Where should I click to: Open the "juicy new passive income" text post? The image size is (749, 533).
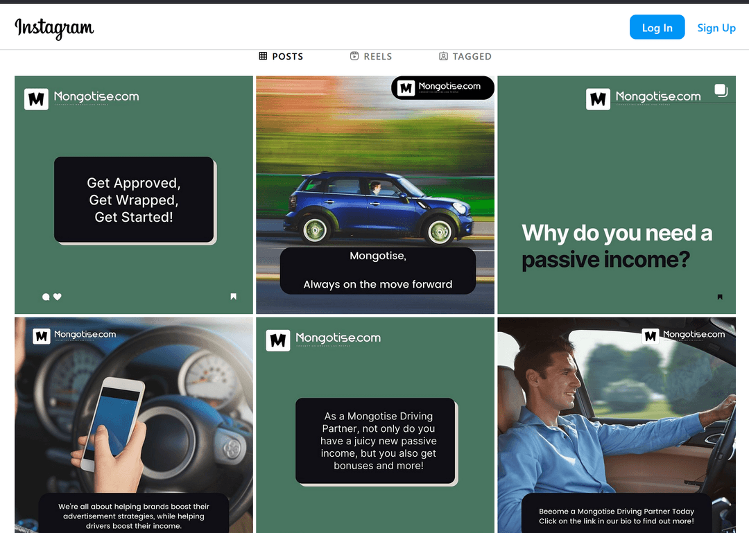375,441
